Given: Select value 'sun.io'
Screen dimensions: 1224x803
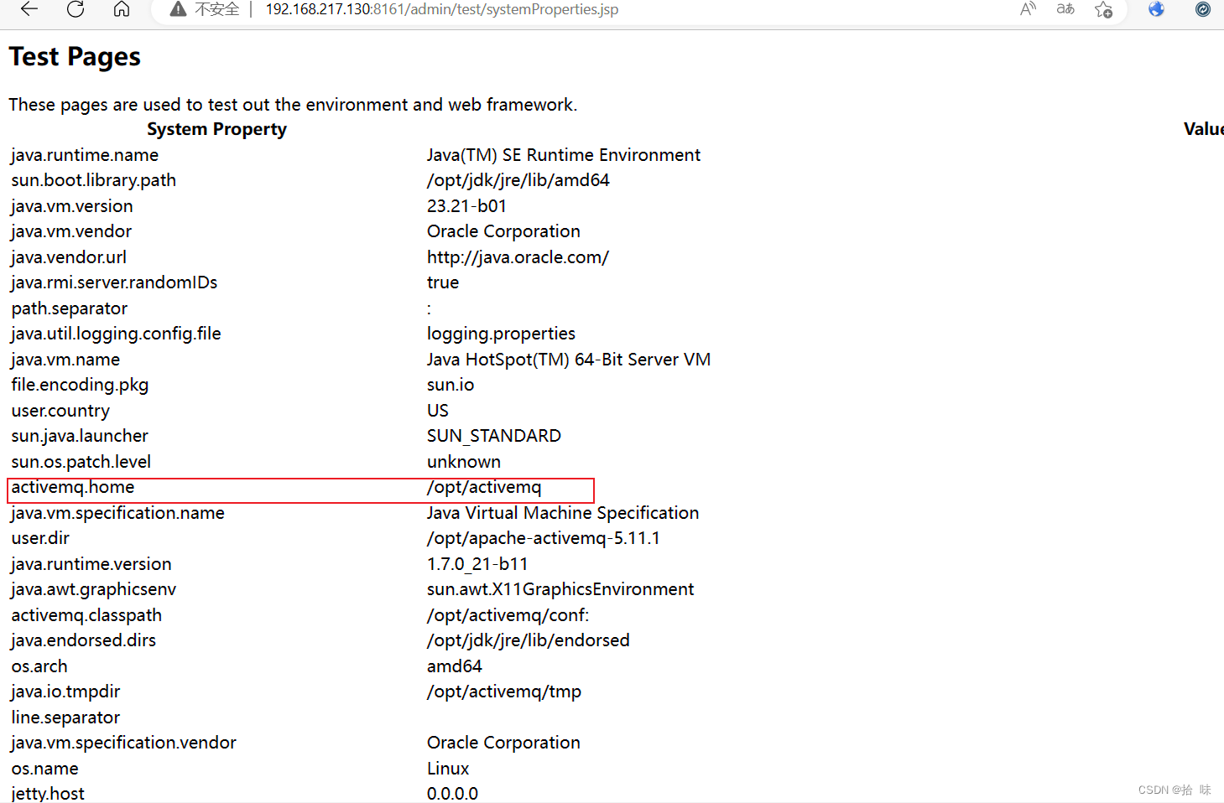Looking at the screenshot, I should tap(451, 385).
